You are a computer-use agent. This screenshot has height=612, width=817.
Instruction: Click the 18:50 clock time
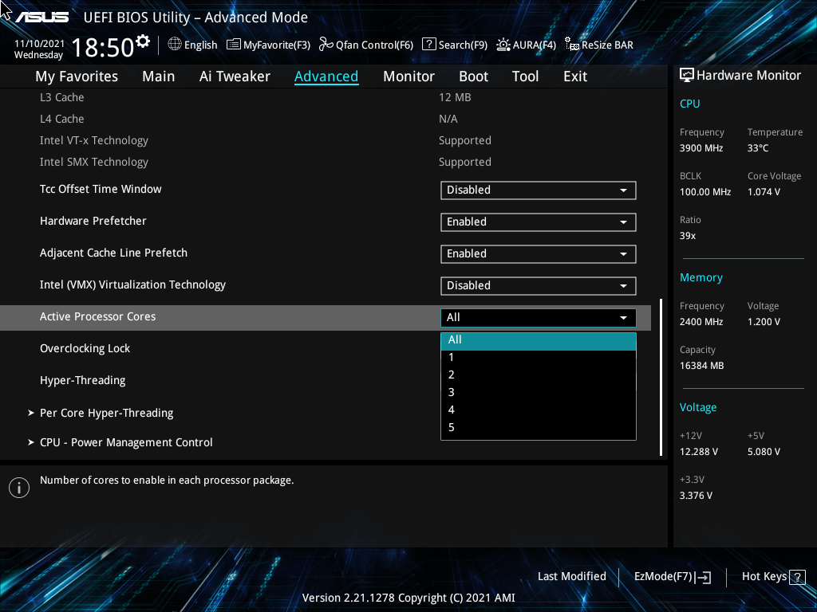pos(103,48)
